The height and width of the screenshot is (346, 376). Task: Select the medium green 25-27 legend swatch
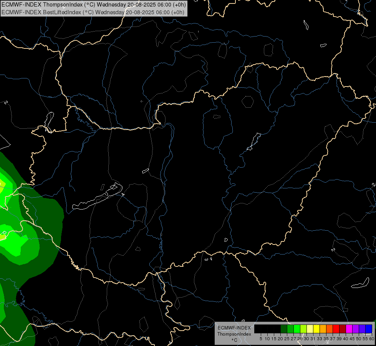pyautogui.click(x=290, y=329)
